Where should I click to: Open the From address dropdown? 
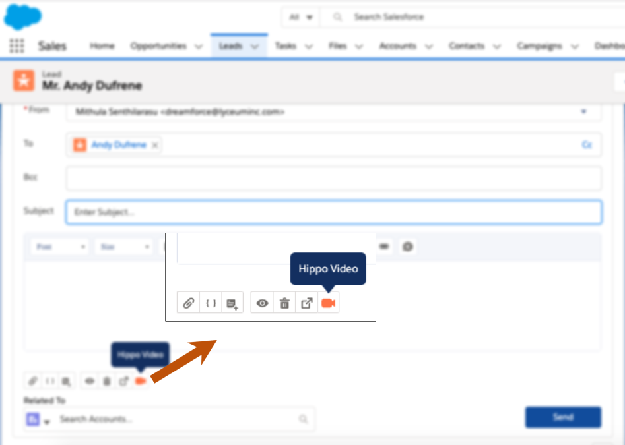point(583,111)
